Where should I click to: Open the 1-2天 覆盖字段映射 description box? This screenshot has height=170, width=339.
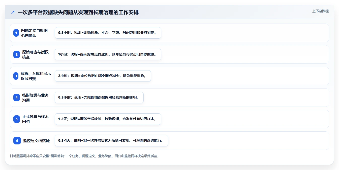pos(108,119)
